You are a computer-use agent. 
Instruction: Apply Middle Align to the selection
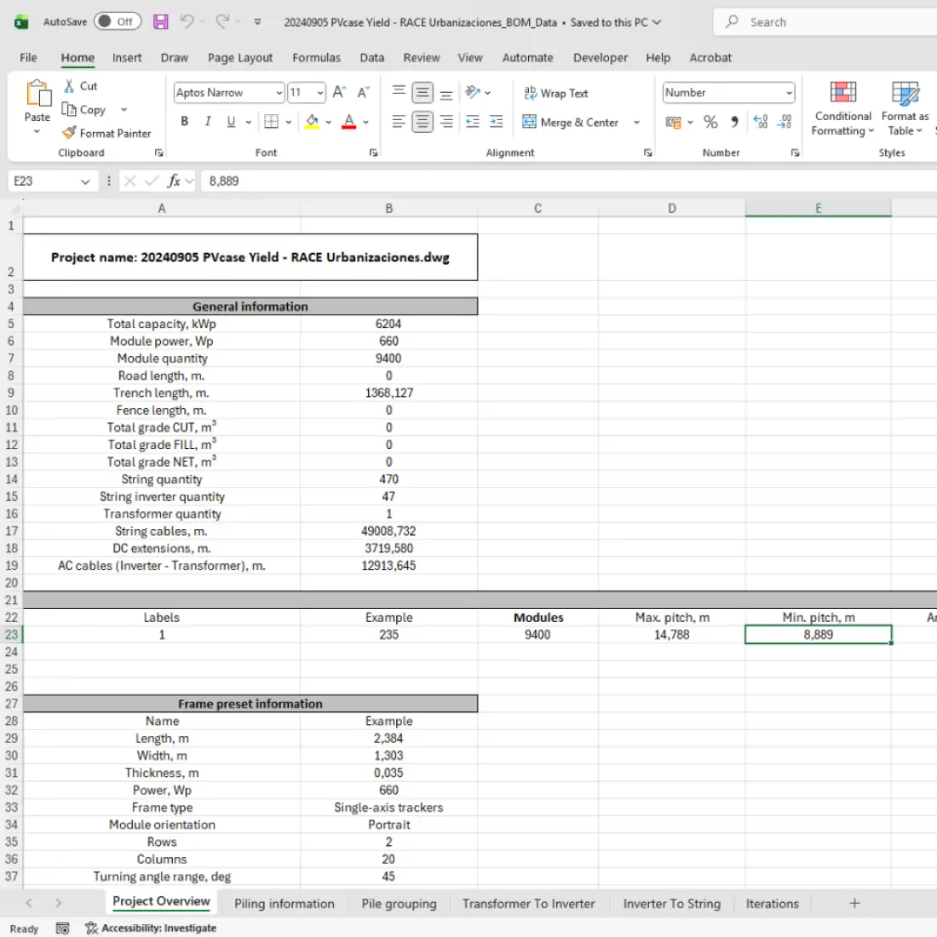point(423,92)
